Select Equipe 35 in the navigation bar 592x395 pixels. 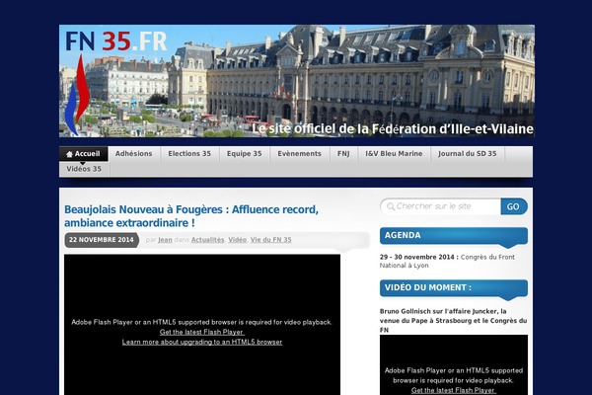point(245,154)
